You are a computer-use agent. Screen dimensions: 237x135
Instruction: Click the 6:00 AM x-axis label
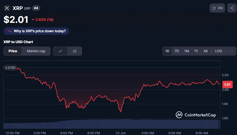click(175, 133)
